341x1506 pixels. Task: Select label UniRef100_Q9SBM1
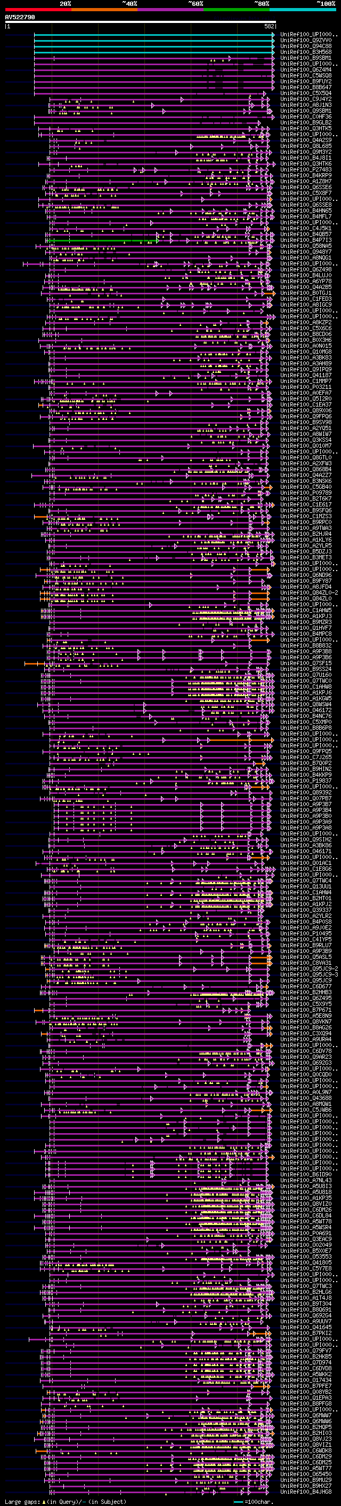tap(306, 111)
